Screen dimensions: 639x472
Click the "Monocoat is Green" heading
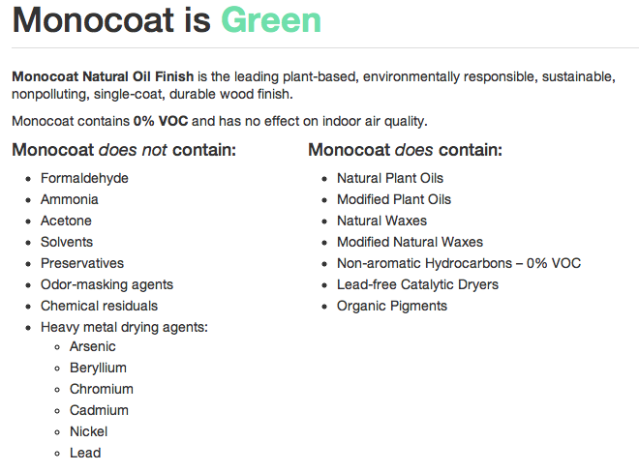[x=167, y=20]
